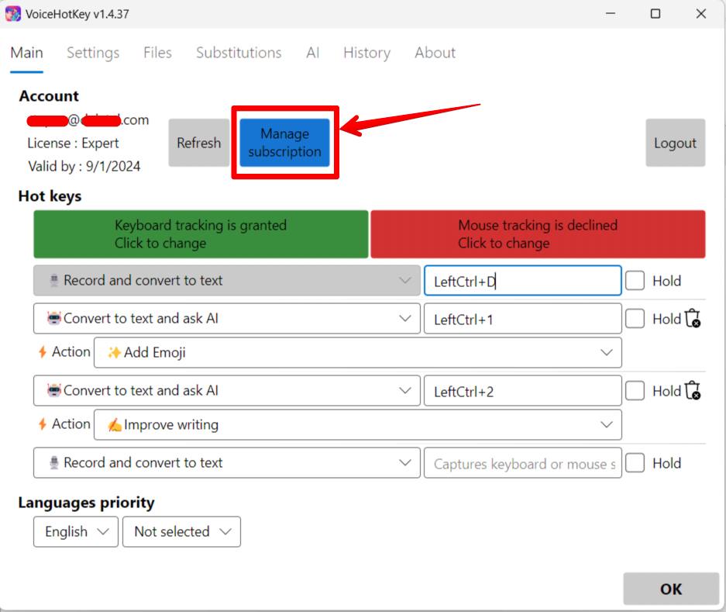Enable Hold for the LeftCtrl+1 hotkey
726x612 pixels.
point(635,319)
